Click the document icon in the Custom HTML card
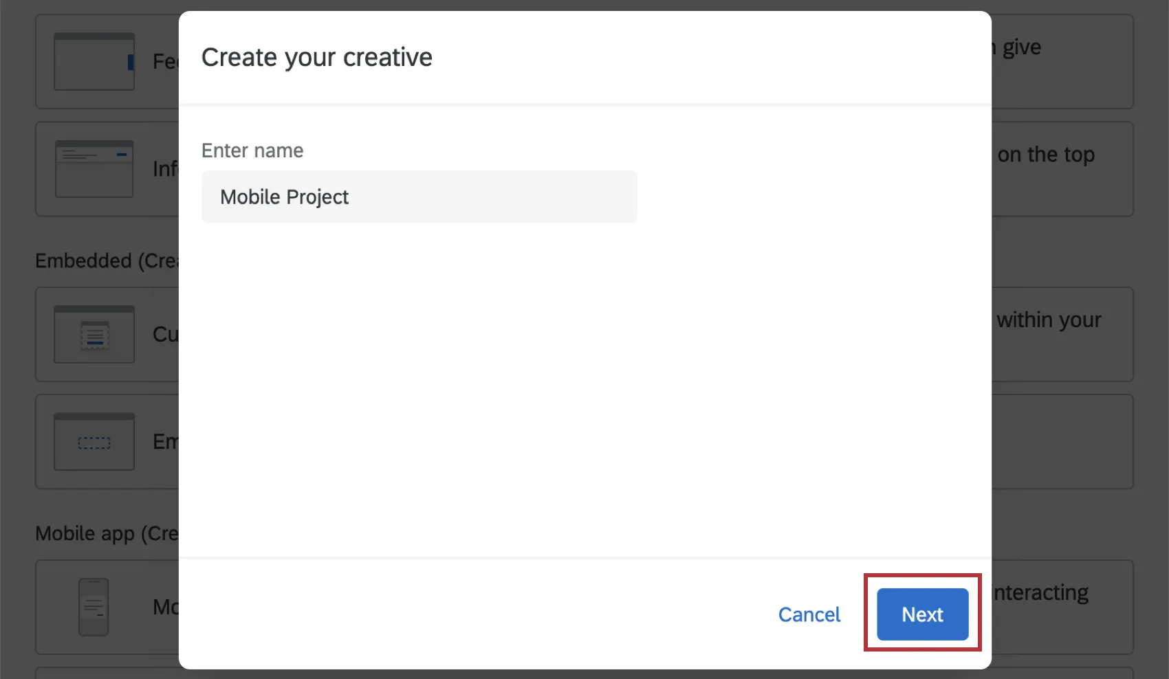 click(x=94, y=334)
